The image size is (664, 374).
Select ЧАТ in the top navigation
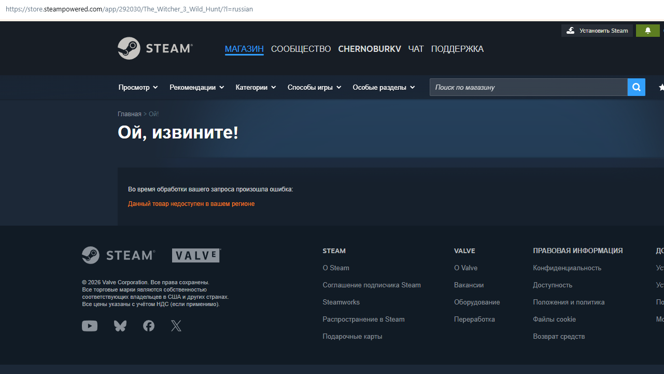click(x=416, y=49)
